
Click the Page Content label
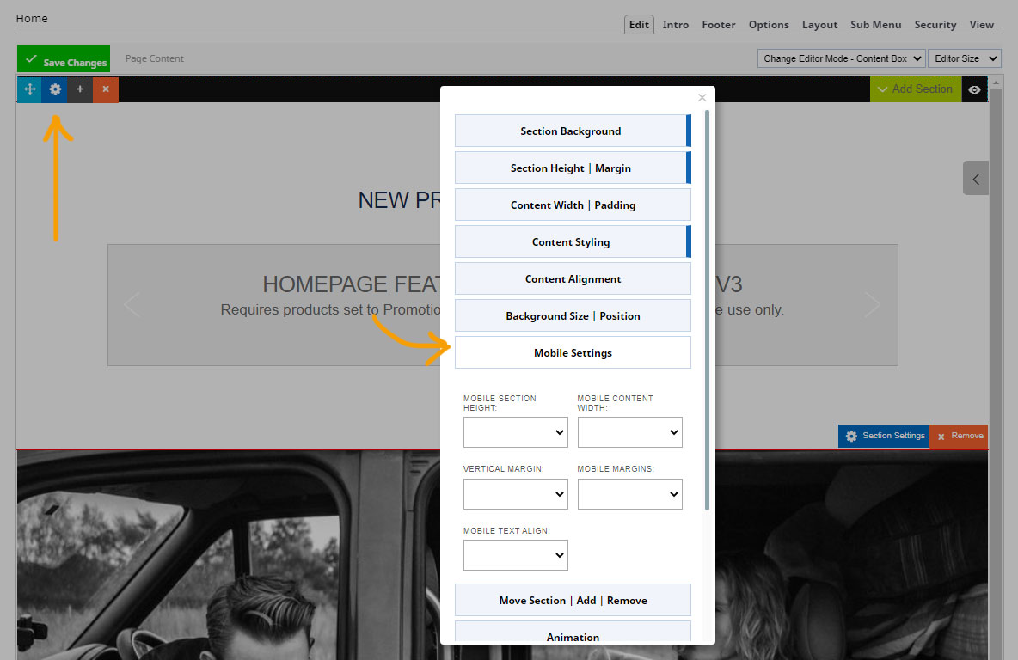pyautogui.click(x=155, y=58)
